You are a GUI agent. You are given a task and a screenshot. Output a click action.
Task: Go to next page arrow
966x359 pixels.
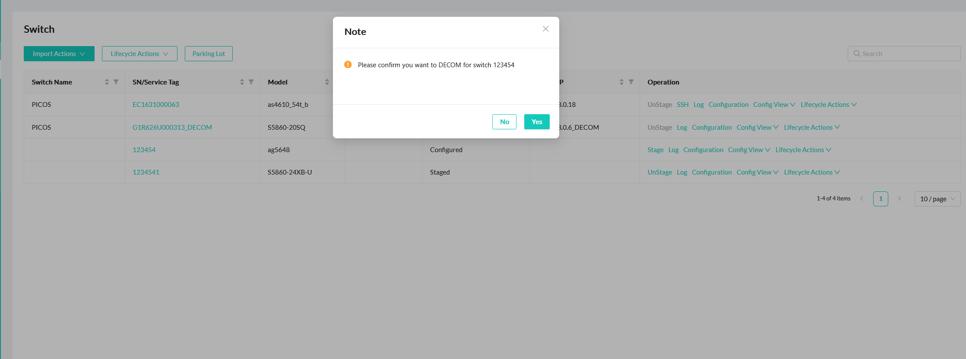[x=899, y=199]
